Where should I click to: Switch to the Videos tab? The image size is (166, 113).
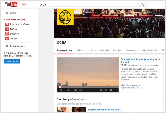pyautogui.click(x=80, y=51)
